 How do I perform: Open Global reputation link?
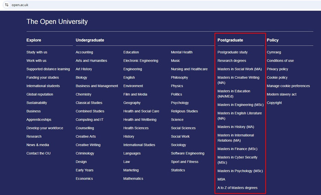click(40, 94)
